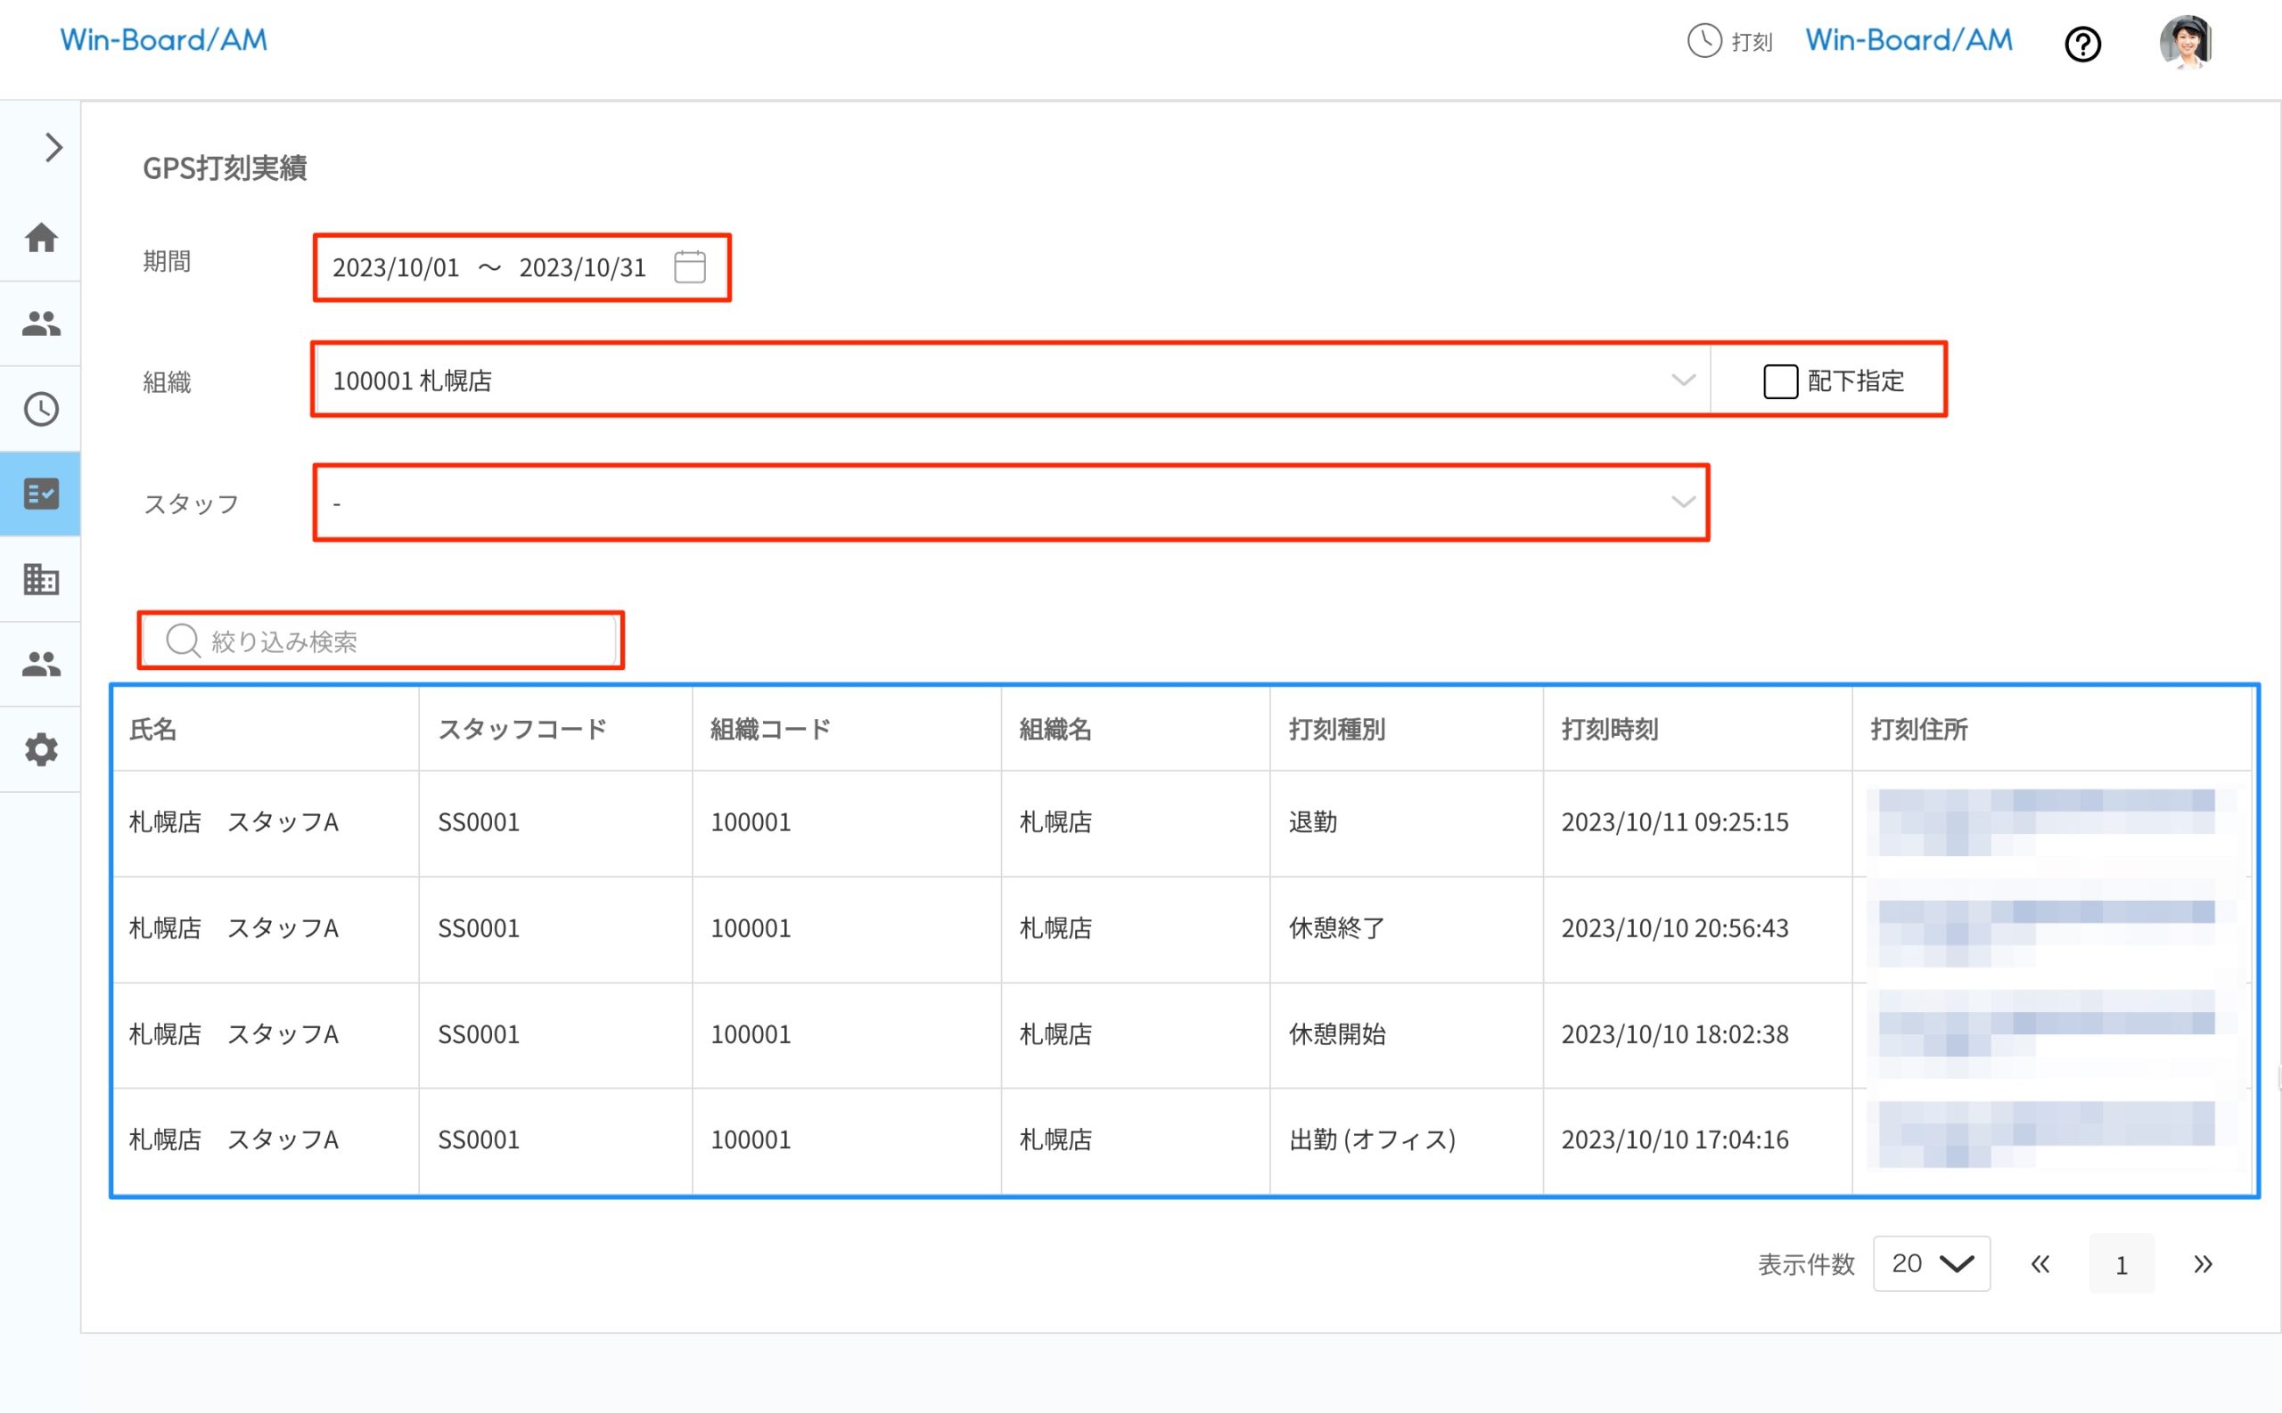Open the Home icon in the sidebar
Image resolution: width=2282 pixels, height=1413 pixels.
coord(40,240)
